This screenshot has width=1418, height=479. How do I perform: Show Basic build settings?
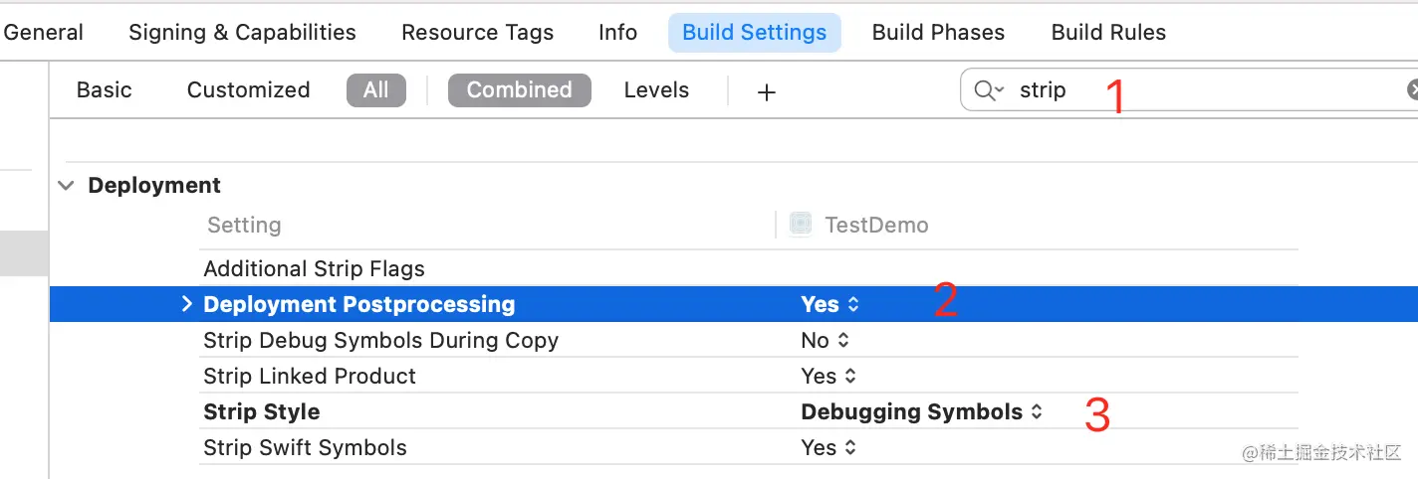tap(104, 90)
